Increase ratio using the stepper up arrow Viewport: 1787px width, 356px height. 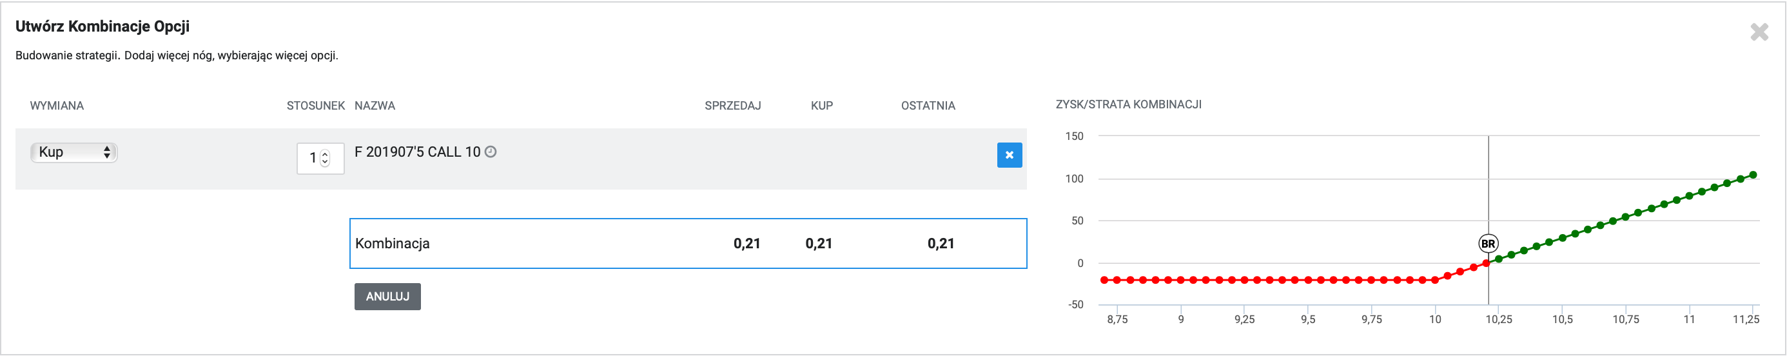click(325, 153)
